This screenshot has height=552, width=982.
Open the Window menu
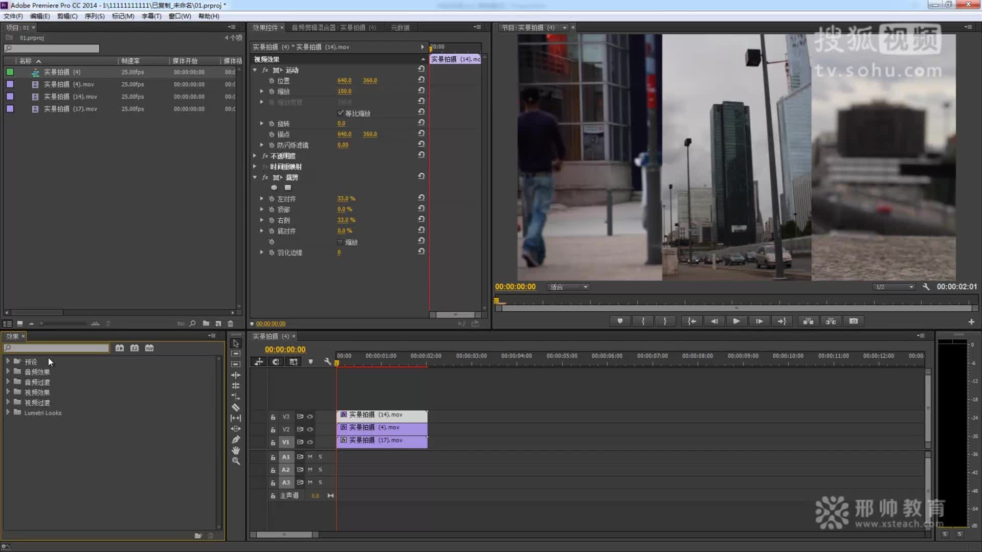click(180, 16)
